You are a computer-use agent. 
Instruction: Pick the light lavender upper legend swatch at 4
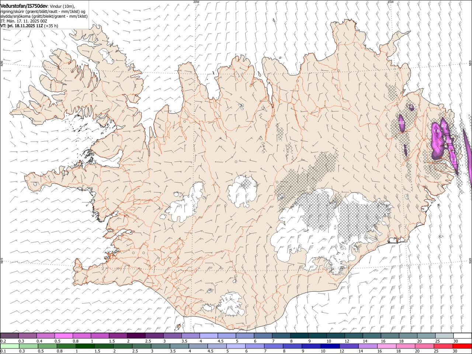point(209,336)
